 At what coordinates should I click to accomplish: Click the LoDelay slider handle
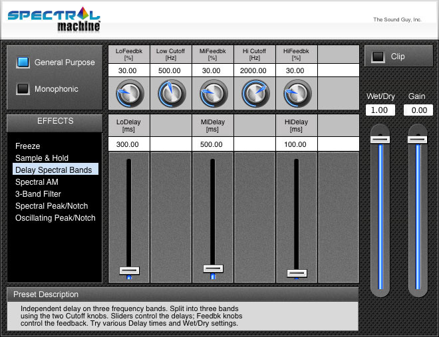129,271
